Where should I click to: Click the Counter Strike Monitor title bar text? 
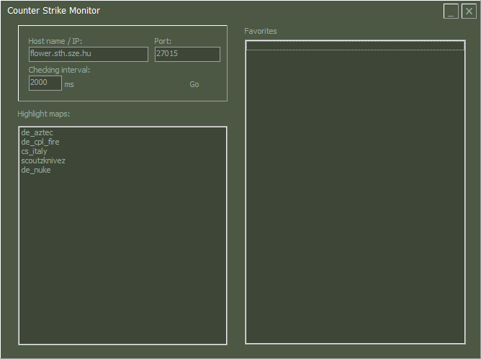point(54,11)
